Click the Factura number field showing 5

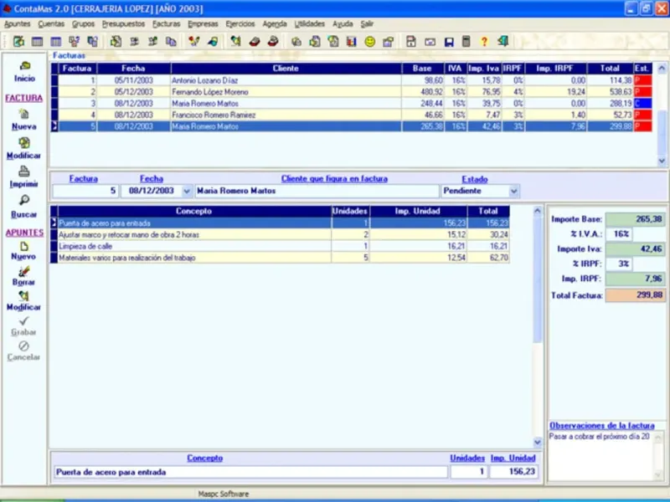[x=85, y=191]
